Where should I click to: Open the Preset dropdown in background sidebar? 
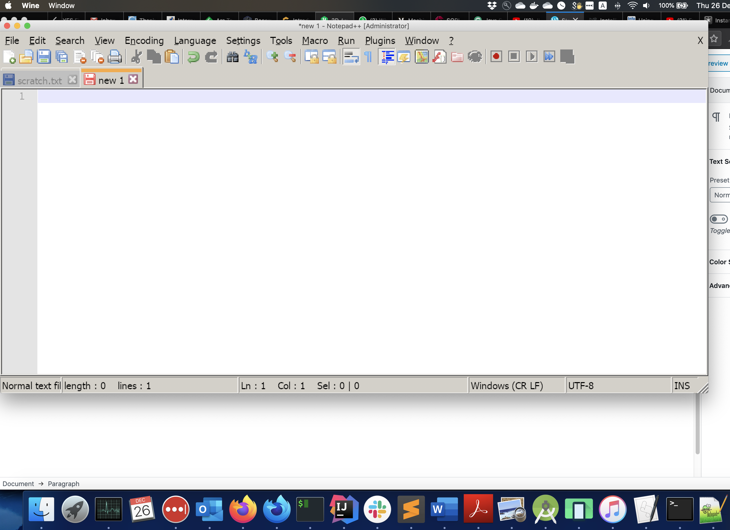coord(720,195)
